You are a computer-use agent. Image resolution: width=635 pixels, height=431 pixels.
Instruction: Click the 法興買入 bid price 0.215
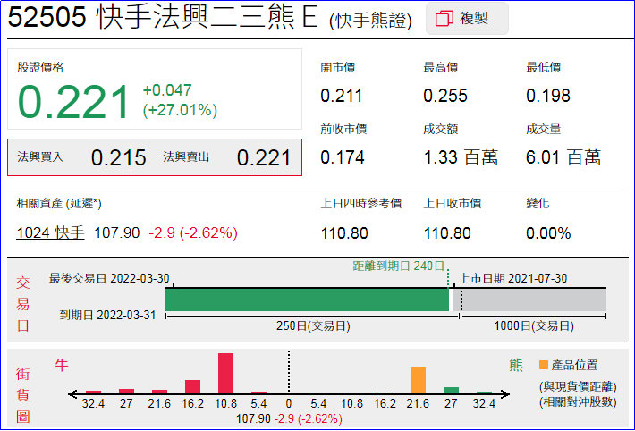pyautogui.click(x=118, y=157)
